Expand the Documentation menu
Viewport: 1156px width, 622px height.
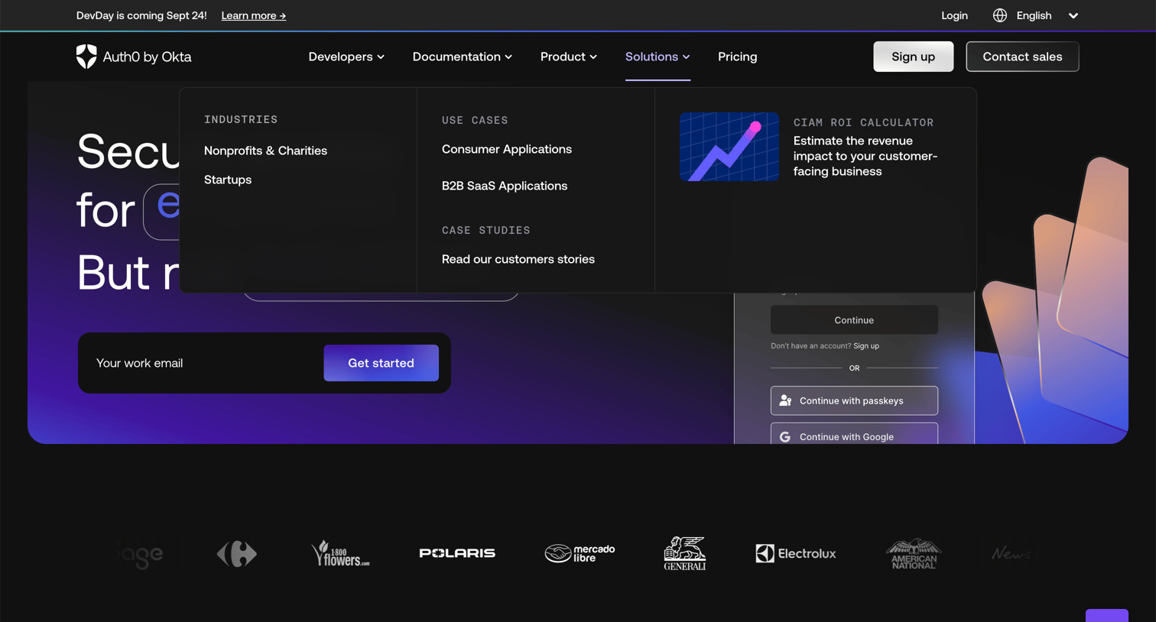pyautogui.click(x=463, y=57)
